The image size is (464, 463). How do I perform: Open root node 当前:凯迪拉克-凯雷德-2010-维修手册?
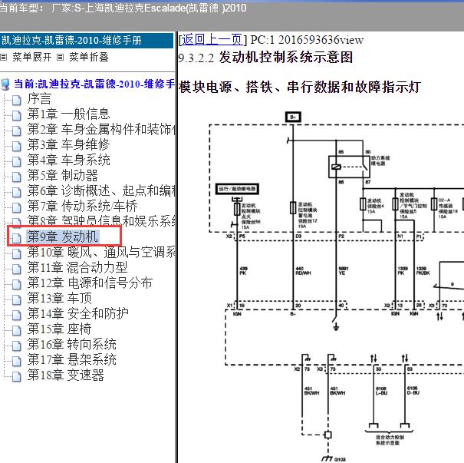(94, 84)
